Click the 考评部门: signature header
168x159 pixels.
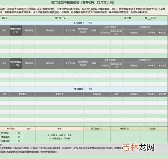pyautogui.click(x=125, y=129)
